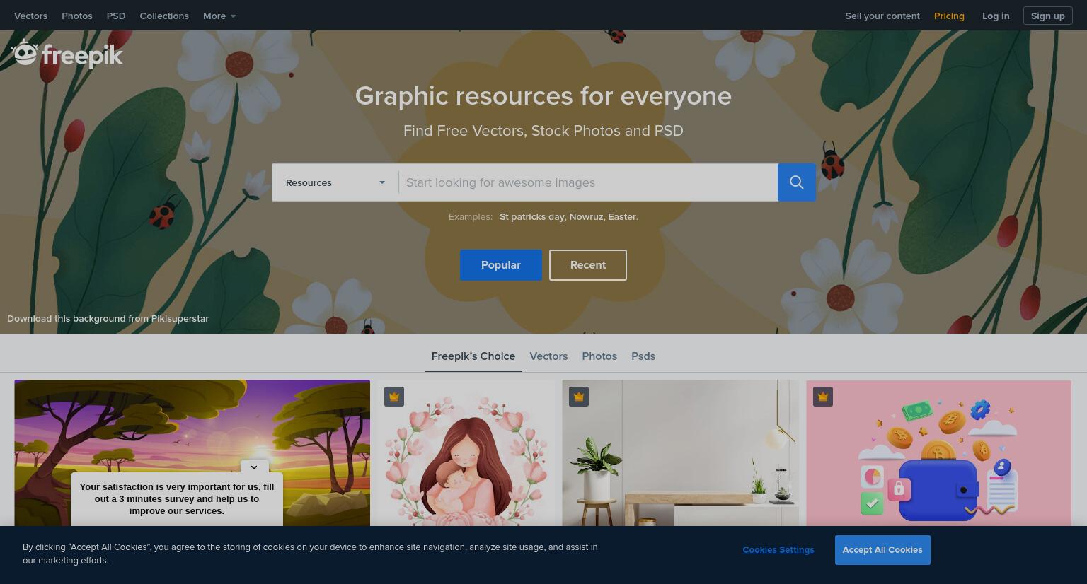The width and height of the screenshot is (1087, 584).
Task: Click the Recent button
Action: (x=588, y=265)
